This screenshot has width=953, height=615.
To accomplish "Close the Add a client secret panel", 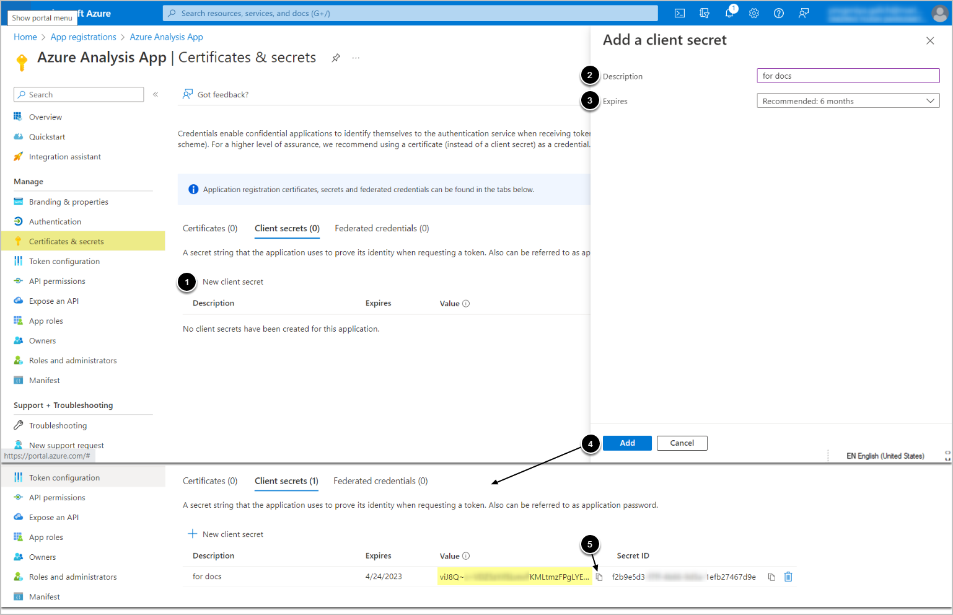I will (930, 41).
